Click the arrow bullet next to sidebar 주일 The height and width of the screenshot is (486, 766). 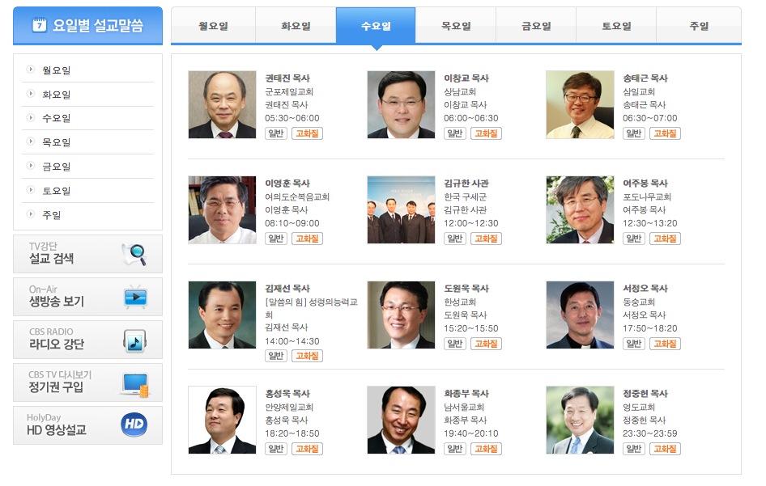31,213
